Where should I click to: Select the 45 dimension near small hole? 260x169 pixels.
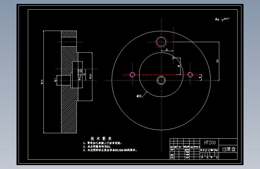(179, 66)
